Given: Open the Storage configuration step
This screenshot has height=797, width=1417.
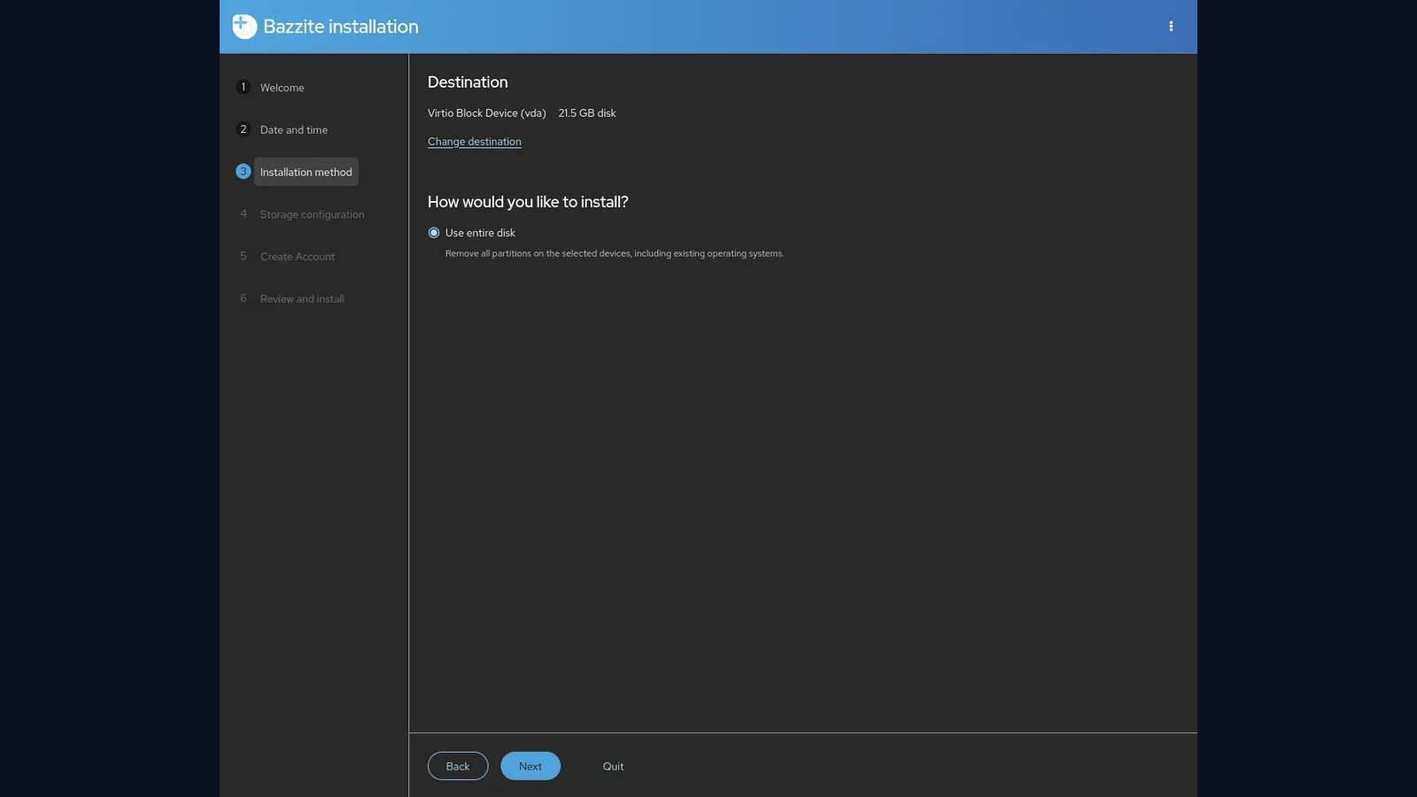Looking at the screenshot, I should 313,214.
